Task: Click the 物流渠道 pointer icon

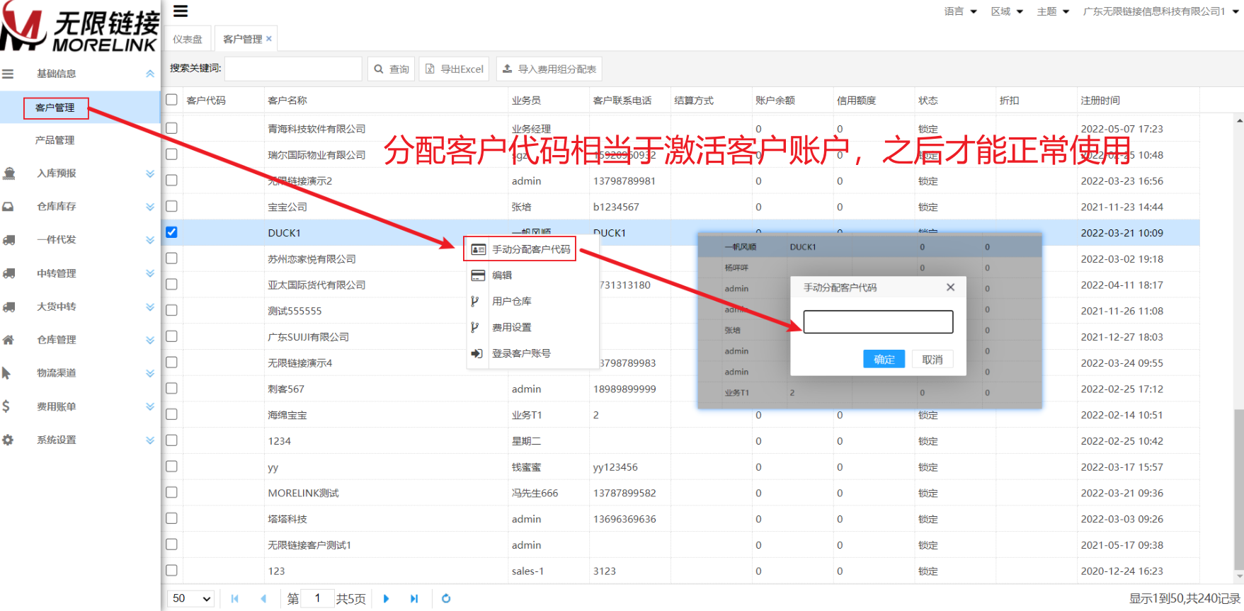Action: click(x=6, y=372)
